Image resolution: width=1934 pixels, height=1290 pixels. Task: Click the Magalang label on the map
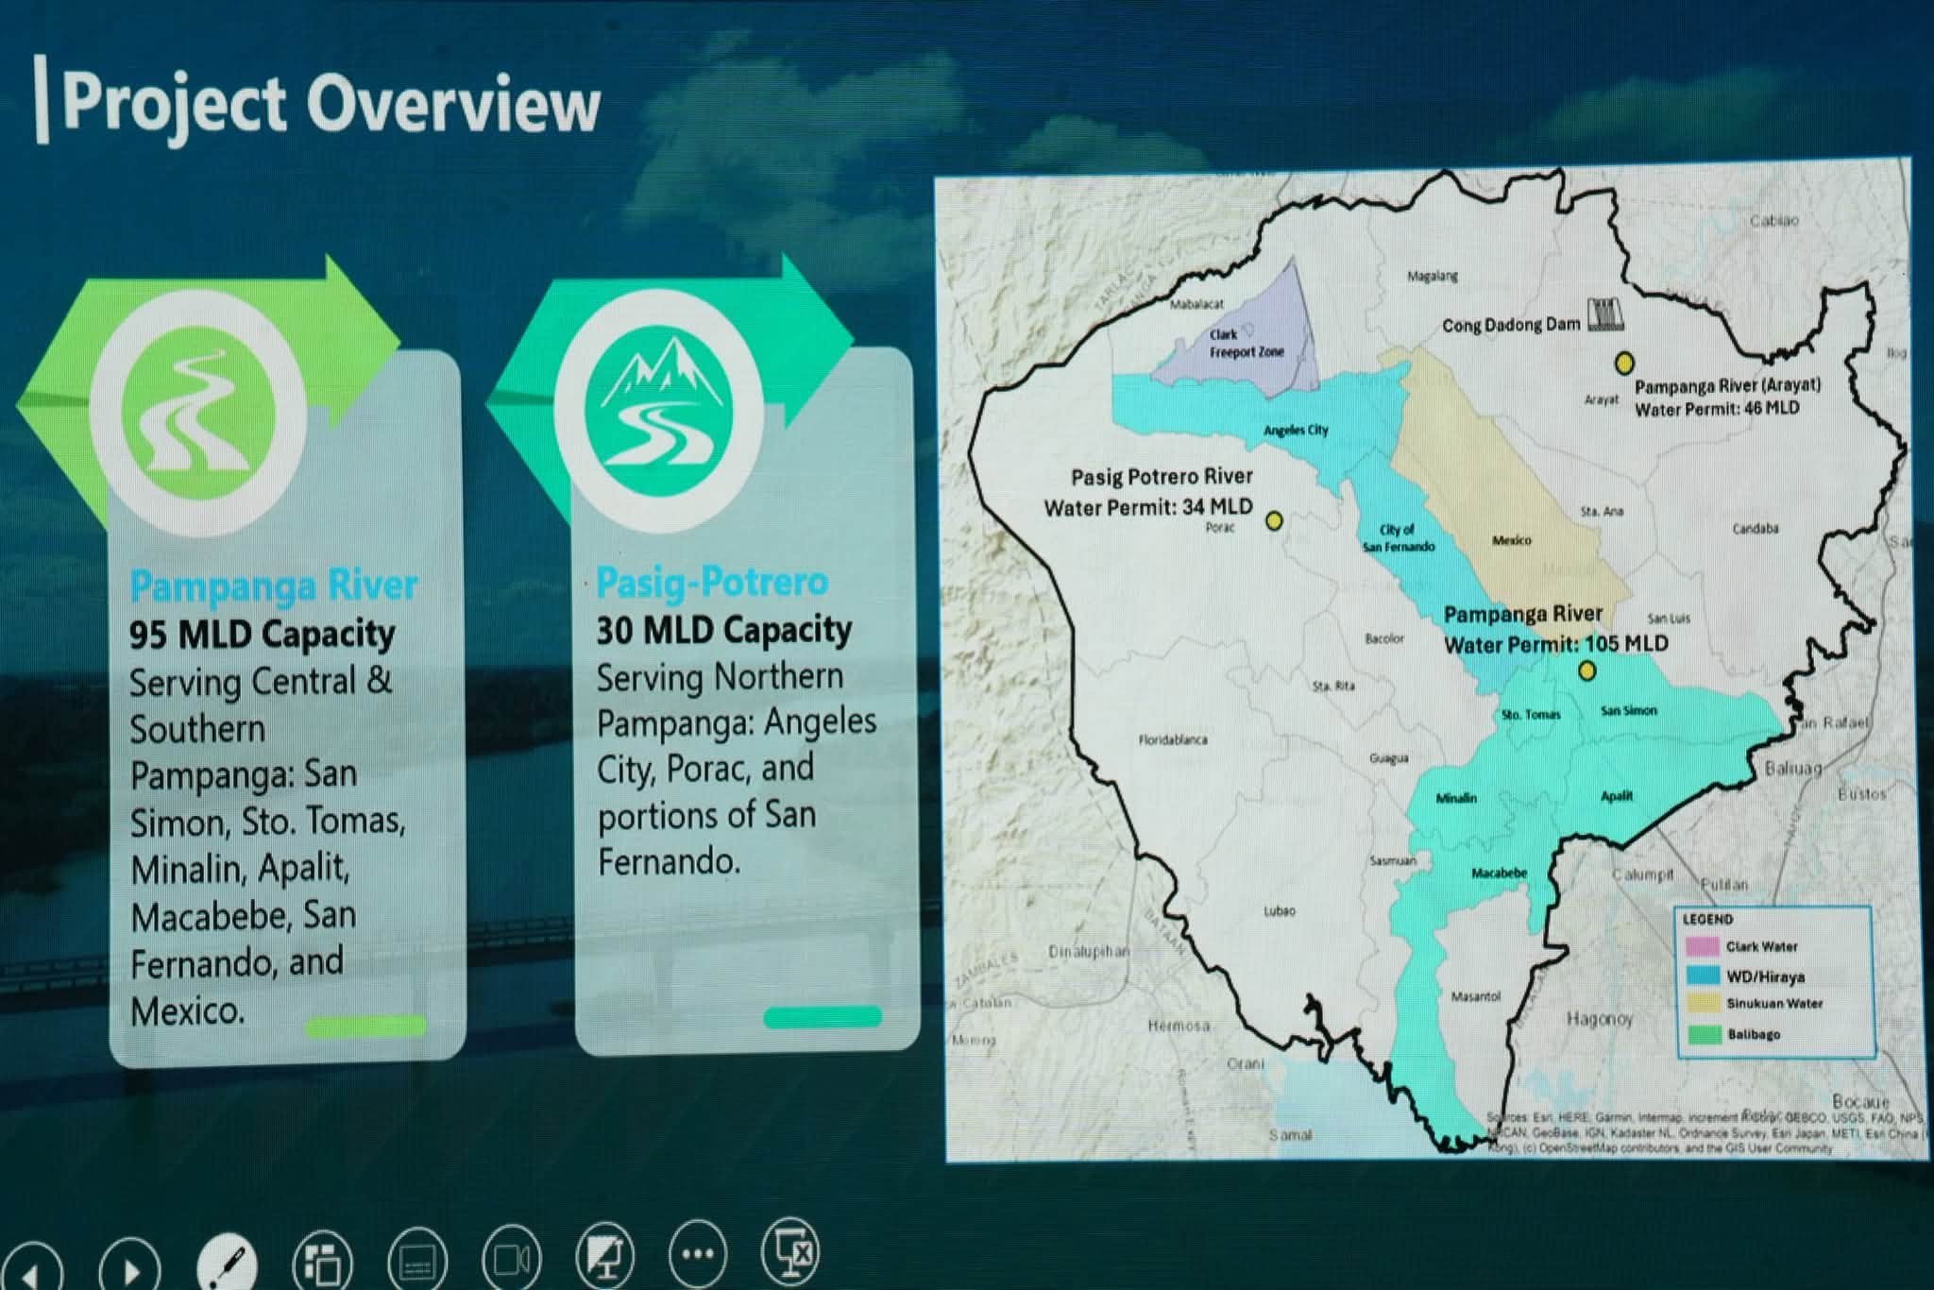pyautogui.click(x=1433, y=277)
